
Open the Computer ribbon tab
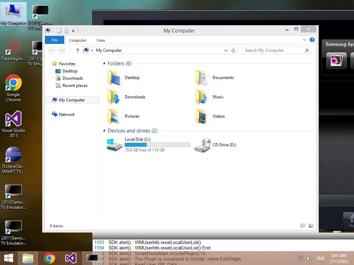coord(78,40)
